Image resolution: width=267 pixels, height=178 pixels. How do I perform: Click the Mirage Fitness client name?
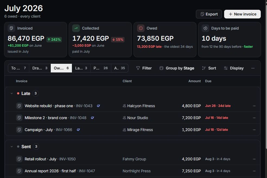[140, 130]
